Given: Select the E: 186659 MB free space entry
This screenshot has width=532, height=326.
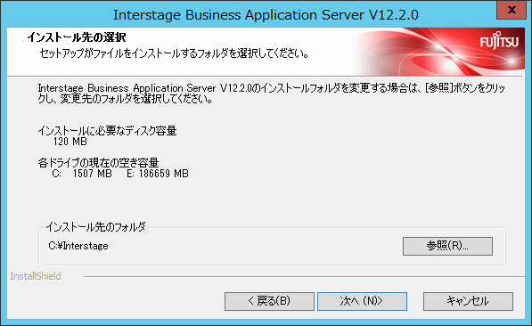Looking at the screenshot, I should [x=158, y=174].
